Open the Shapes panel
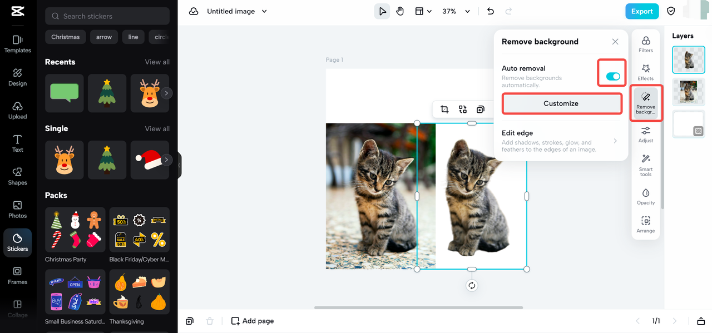Viewport: 712px width, 333px height. point(17,176)
